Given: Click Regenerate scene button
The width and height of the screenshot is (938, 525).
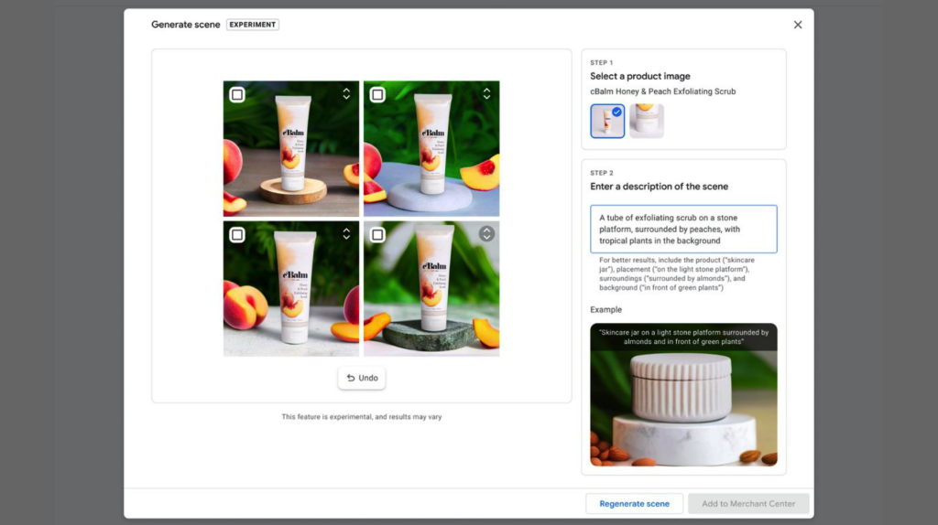Looking at the screenshot, I should [634, 503].
